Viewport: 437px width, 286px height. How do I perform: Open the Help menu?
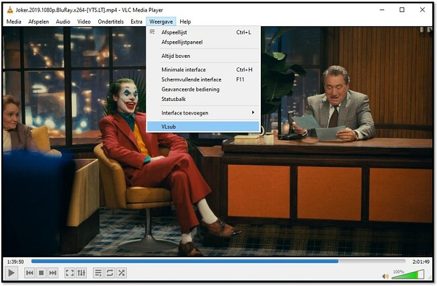click(x=185, y=22)
